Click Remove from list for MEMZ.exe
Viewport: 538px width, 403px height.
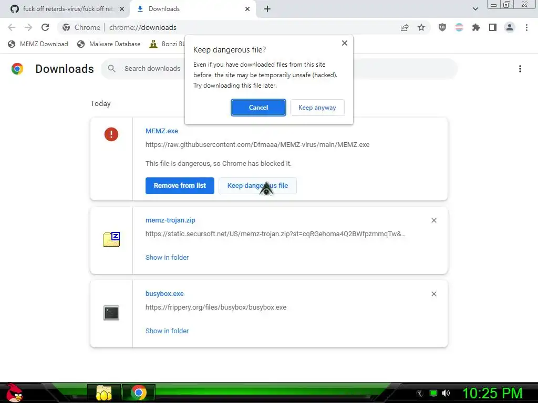click(x=180, y=186)
